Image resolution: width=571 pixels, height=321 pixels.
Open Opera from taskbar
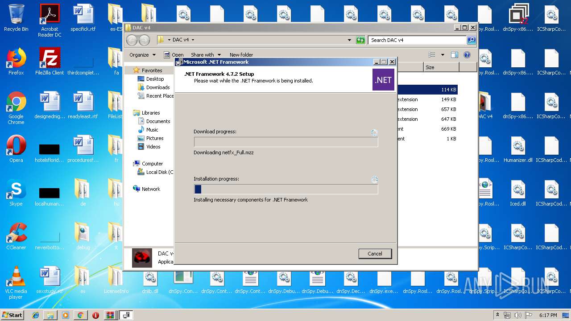(x=95, y=315)
